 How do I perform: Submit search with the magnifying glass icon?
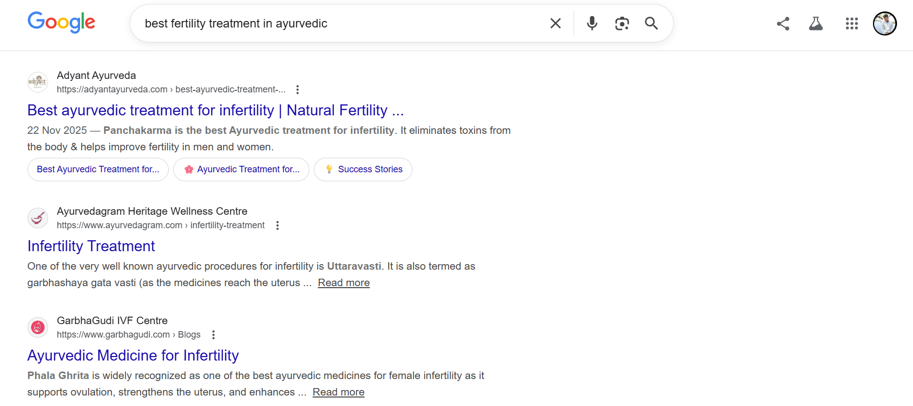coord(651,23)
